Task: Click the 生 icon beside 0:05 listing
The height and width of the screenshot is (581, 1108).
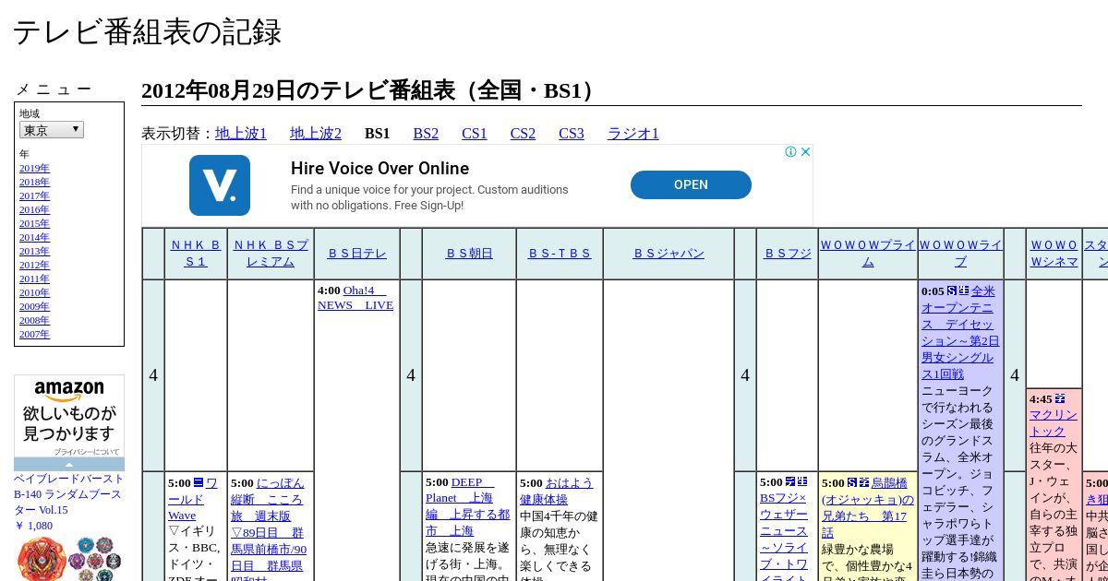Action: pos(964,290)
